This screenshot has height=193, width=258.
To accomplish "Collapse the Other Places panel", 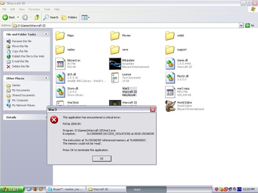I will (x=46, y=78).
